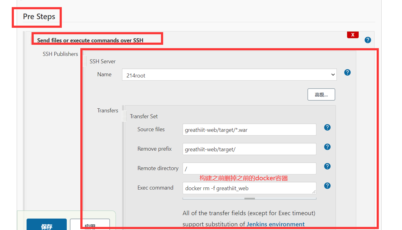Open help for Remote directory field
This screenshot has height=230, width=402.
327,166
